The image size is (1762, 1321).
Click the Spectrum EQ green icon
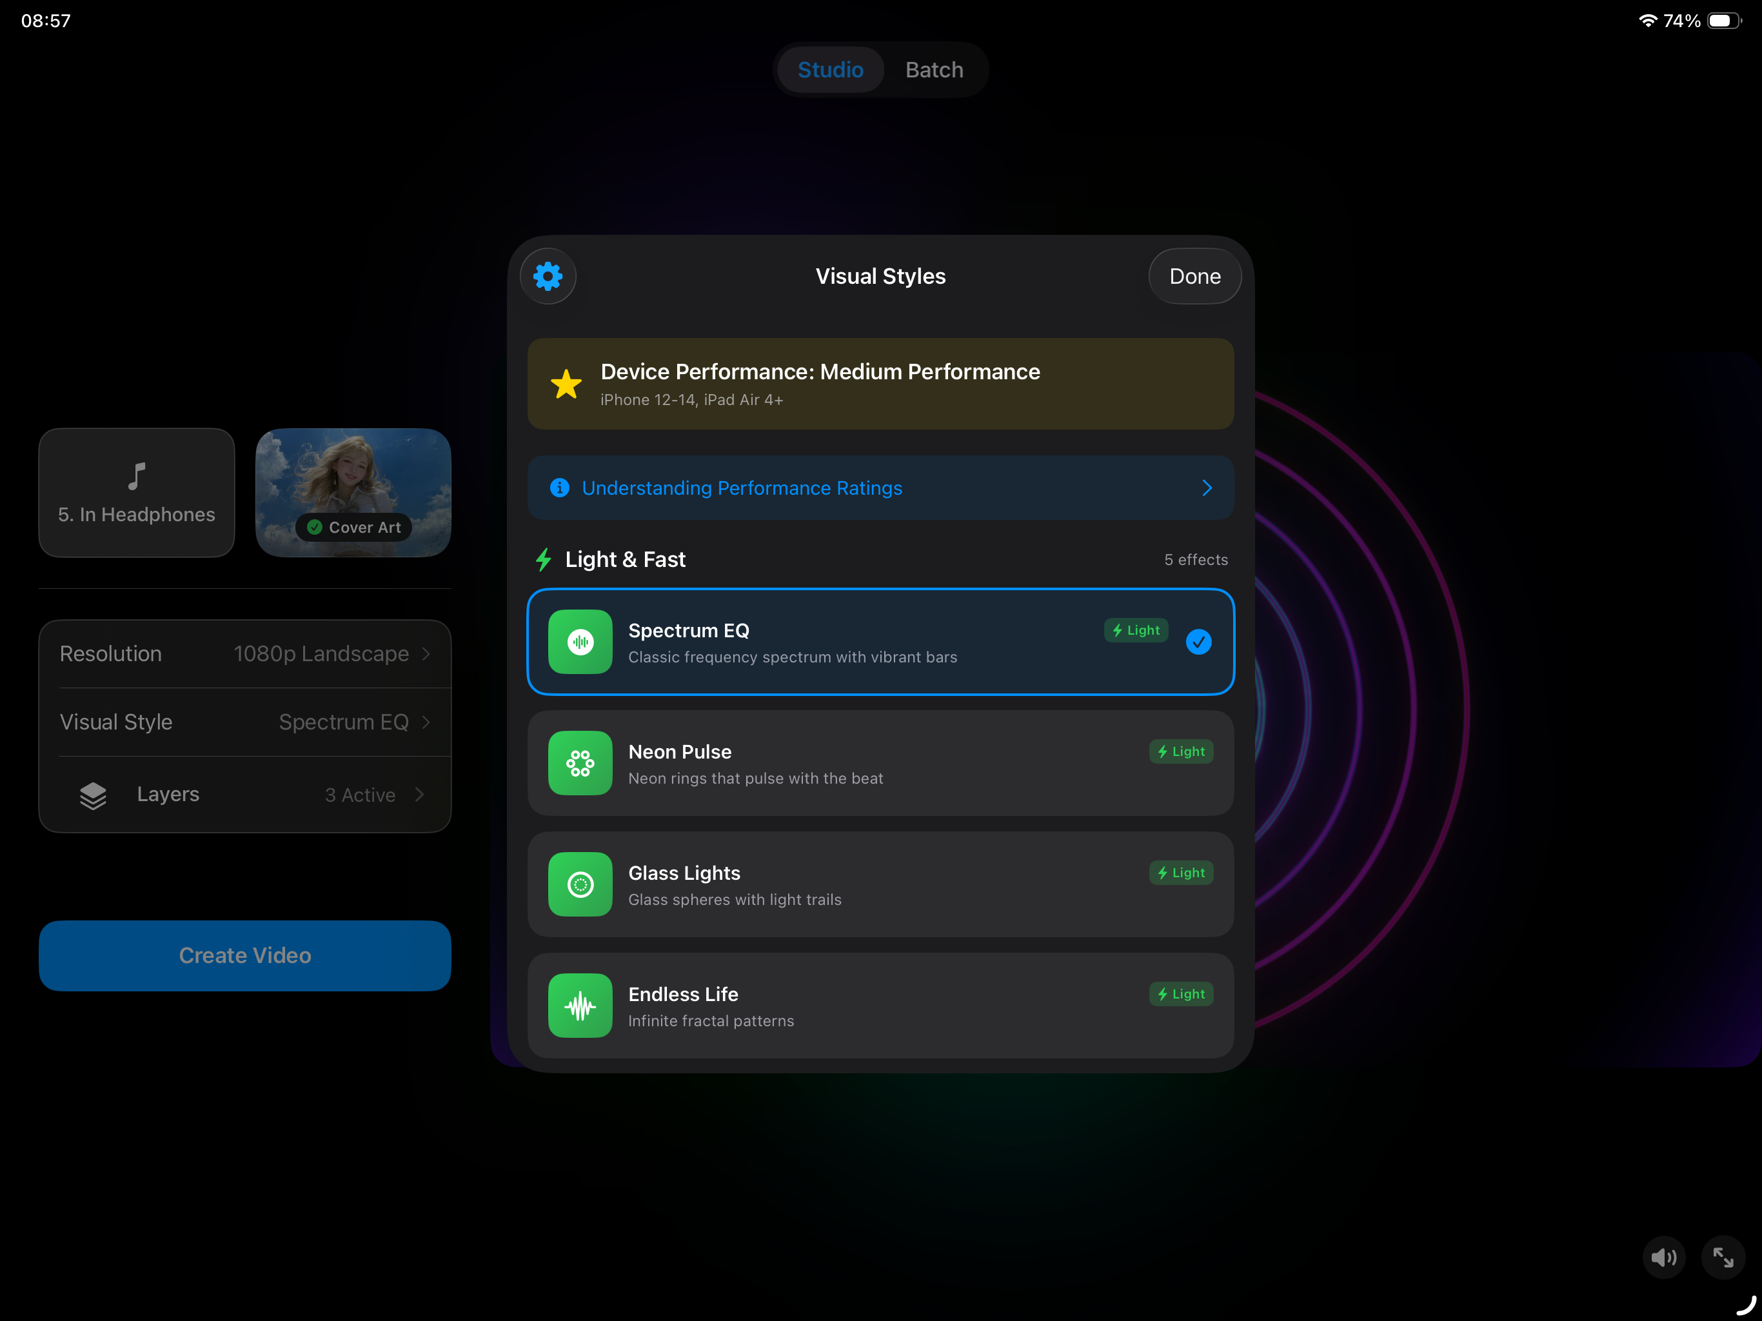(580, 642)
